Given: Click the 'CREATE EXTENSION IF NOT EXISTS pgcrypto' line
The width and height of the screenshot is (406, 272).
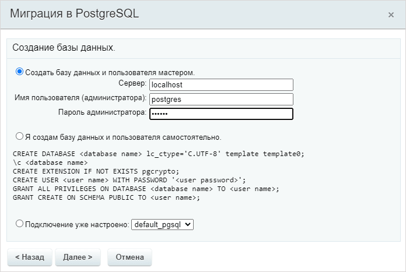Looking at the screenshot, I should pos(96,171).
